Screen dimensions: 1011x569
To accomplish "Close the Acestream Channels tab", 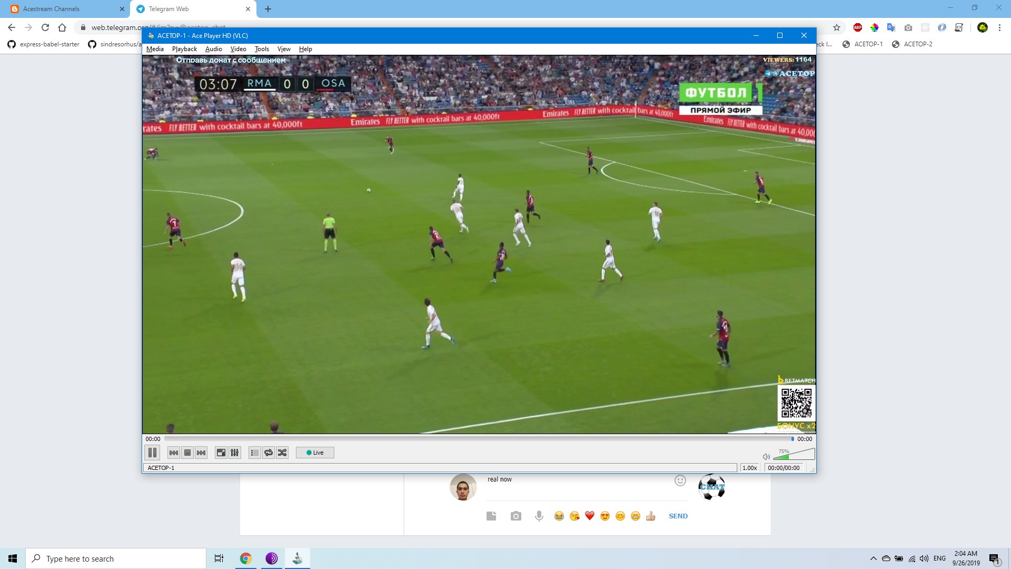I will tap(122, 9).
